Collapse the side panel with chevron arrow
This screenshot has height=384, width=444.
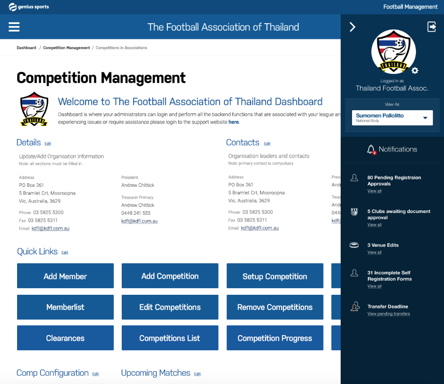(352, 27)
